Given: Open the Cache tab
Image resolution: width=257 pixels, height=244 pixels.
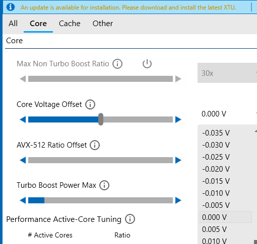Looking at the screenshot, I should [x=70, y=24].
